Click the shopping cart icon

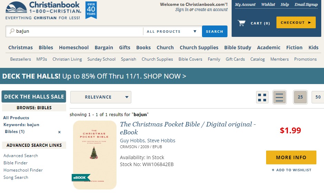(x=241, y=23)
